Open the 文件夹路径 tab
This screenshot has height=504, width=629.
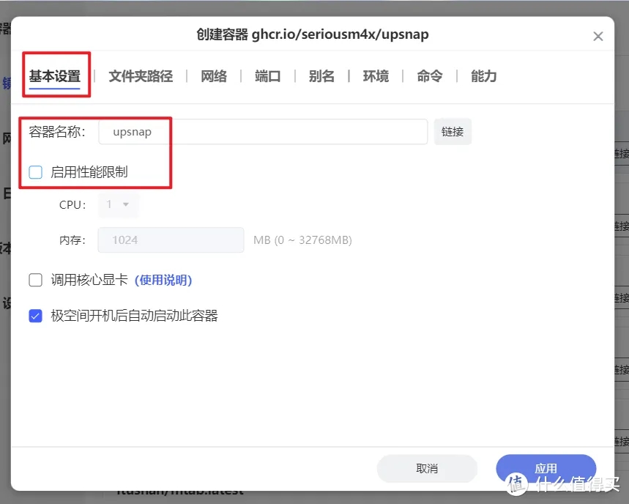click(141, 76)
